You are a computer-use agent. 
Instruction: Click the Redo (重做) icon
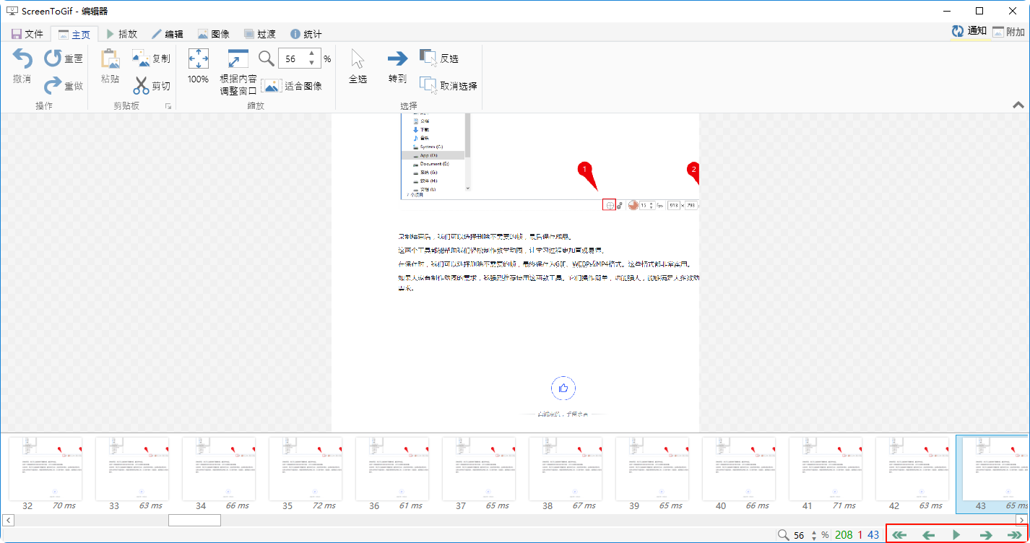pyautogui.click(x=53, y=86)
